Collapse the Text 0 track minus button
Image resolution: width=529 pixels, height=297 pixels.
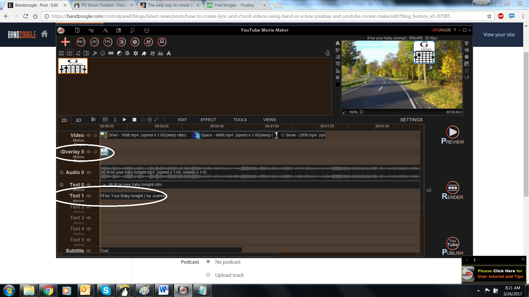(61, 185)
